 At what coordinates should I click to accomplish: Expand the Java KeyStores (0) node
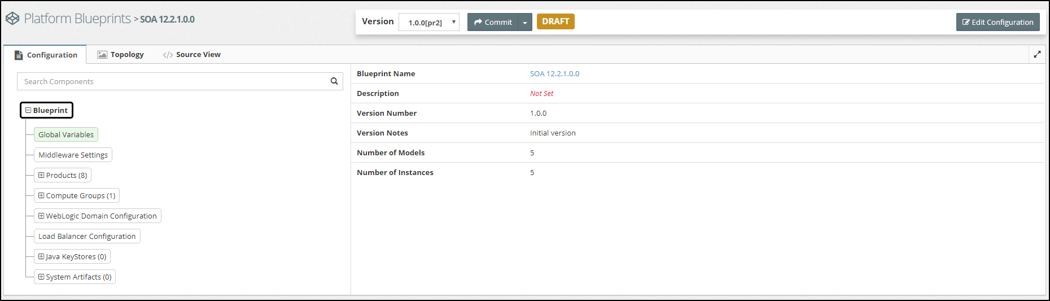(x=41, y=256)
